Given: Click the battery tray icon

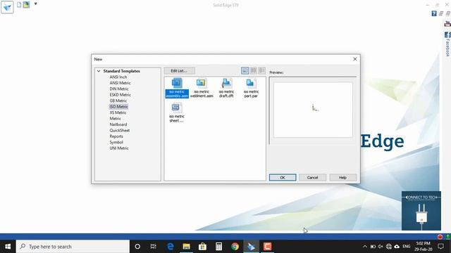Looking at the screenshot, I should 373,247.
